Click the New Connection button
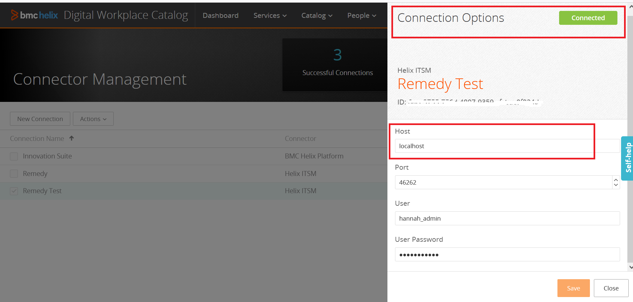Screen dimensions: 633x302 click(x=40, y=119)
